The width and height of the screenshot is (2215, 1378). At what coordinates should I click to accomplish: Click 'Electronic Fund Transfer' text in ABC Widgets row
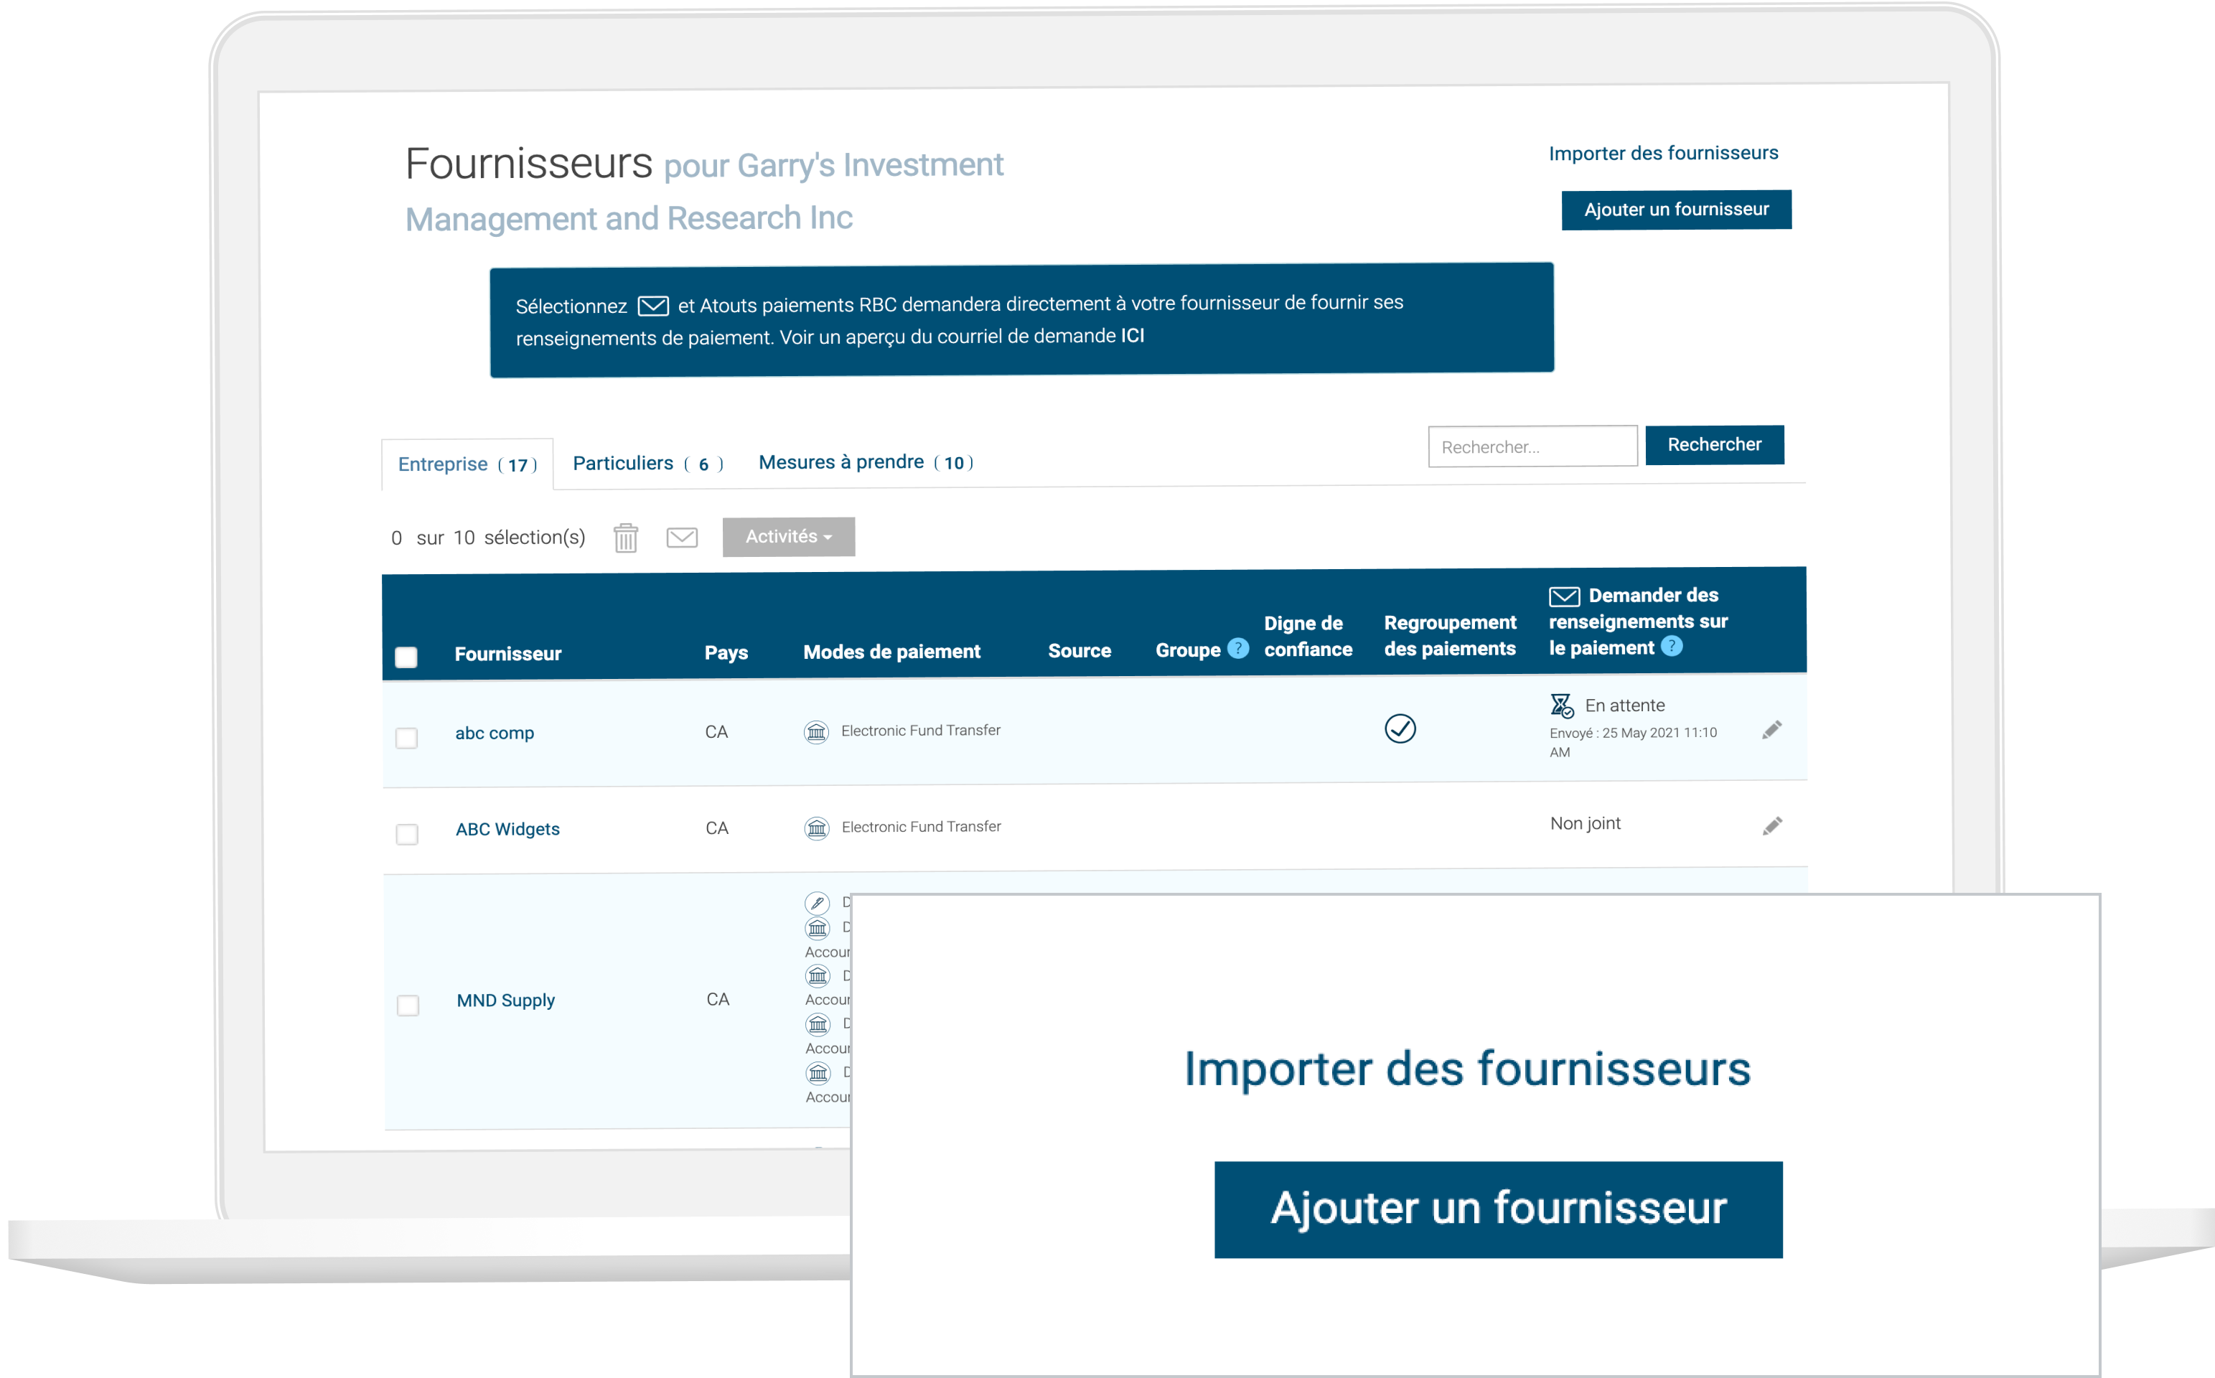(921, 827)
